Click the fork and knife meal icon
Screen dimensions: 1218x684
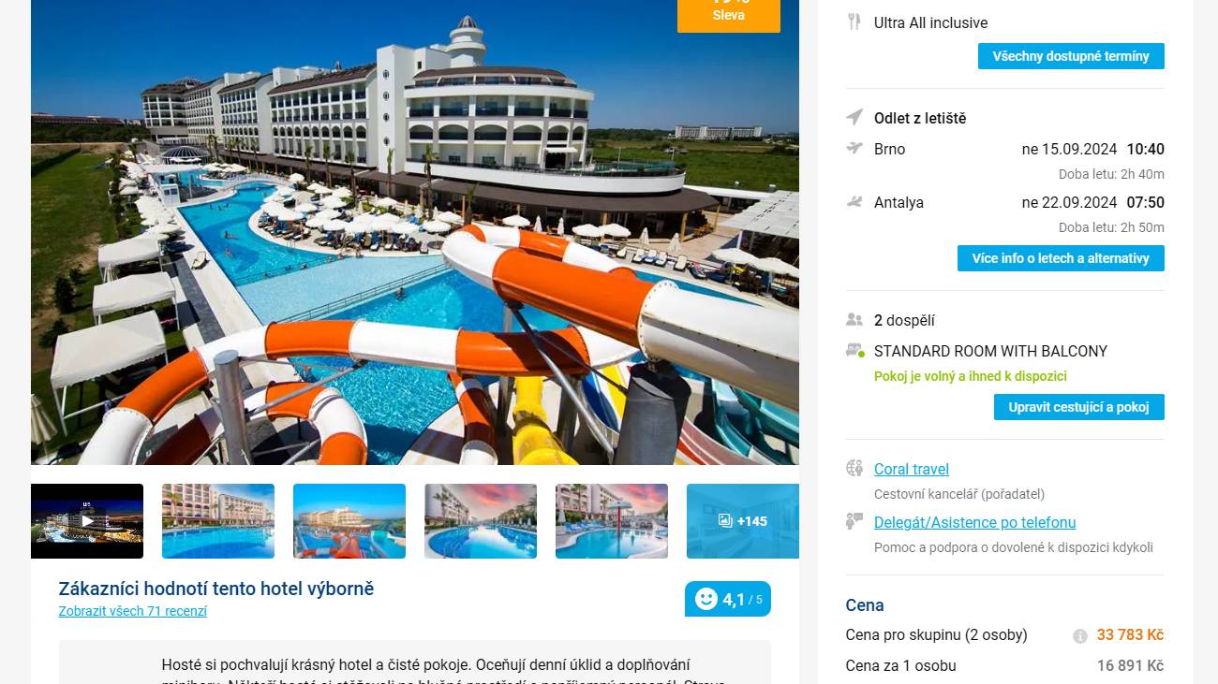854,22
